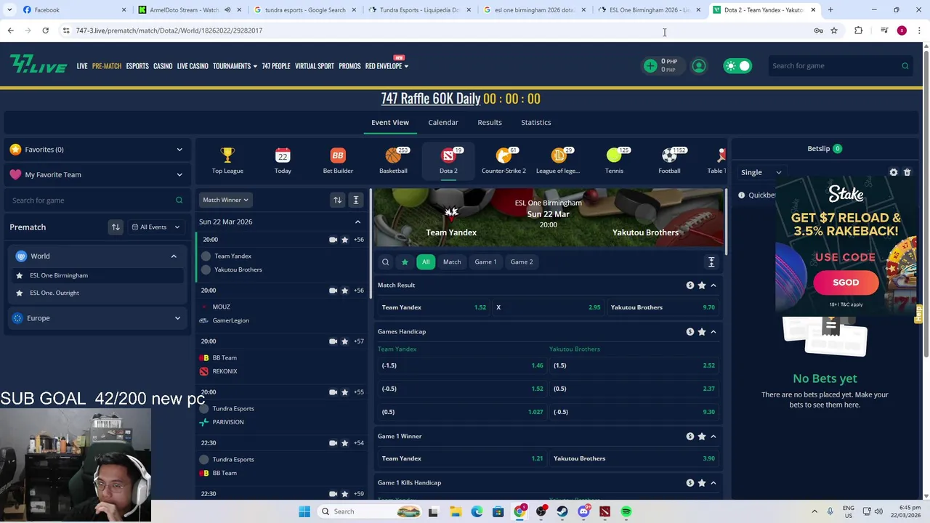Image resolution: width=930 pixels, height=523 pixels.
Task: Favorite ESL One Birmingham league star
Action: tap(19, 275)
